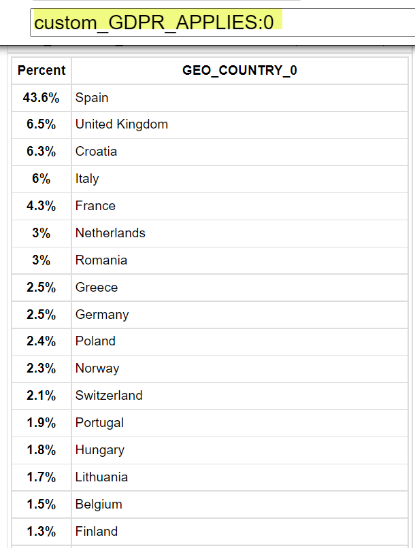This screenshot has height=548, width=415.
Task: Click the Finland country entry
Action: (239, 532)
